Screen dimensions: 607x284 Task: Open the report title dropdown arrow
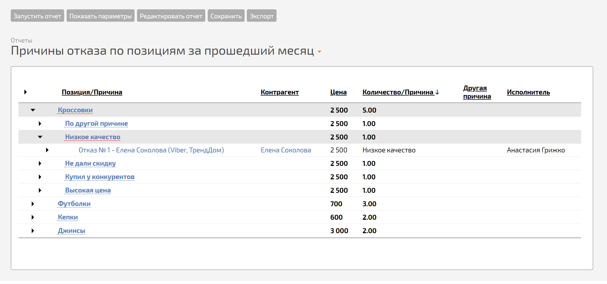tap(319, 52)
